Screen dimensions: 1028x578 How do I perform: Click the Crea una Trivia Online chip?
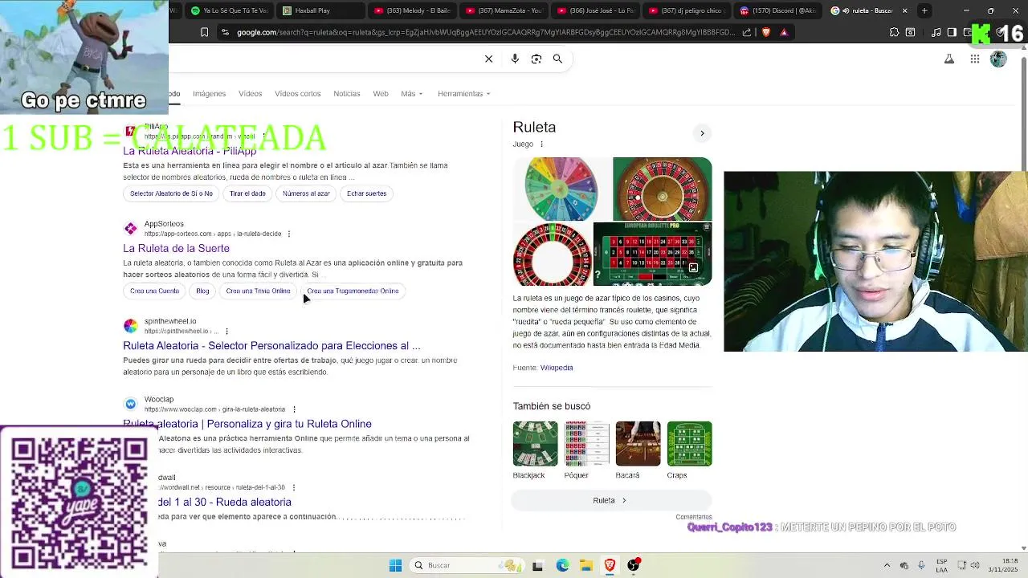pos(258,291)
